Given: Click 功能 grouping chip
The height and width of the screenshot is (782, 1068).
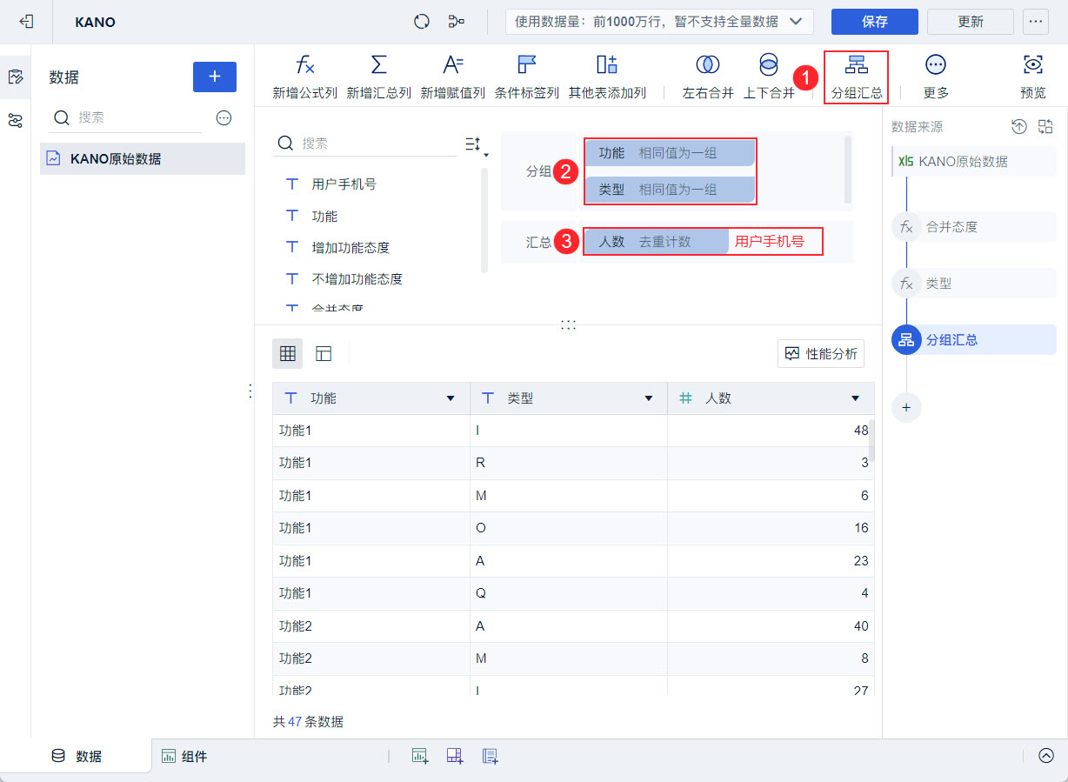Looking at the screenshot, I should tap(670, 153).
